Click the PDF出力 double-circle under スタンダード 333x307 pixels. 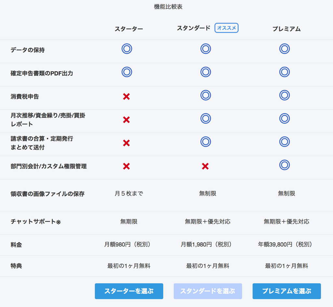[x=206, y=72]
